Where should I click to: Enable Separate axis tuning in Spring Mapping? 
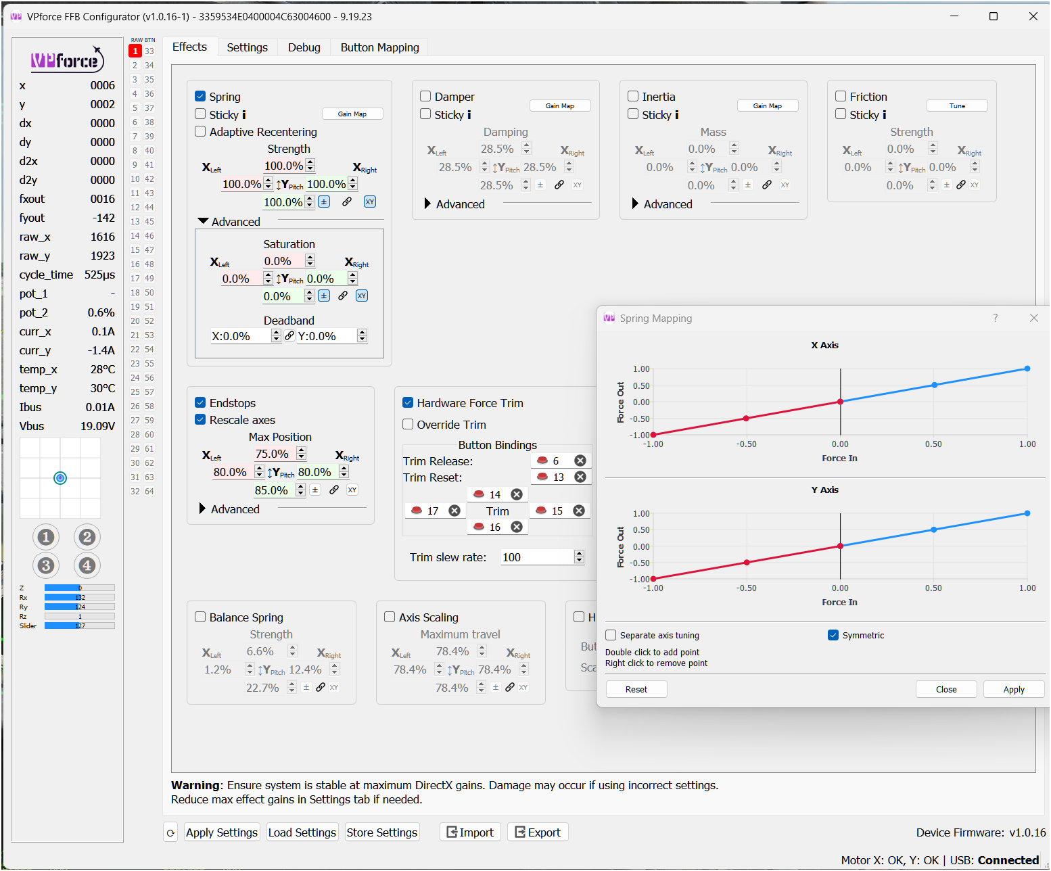(611, 635)
